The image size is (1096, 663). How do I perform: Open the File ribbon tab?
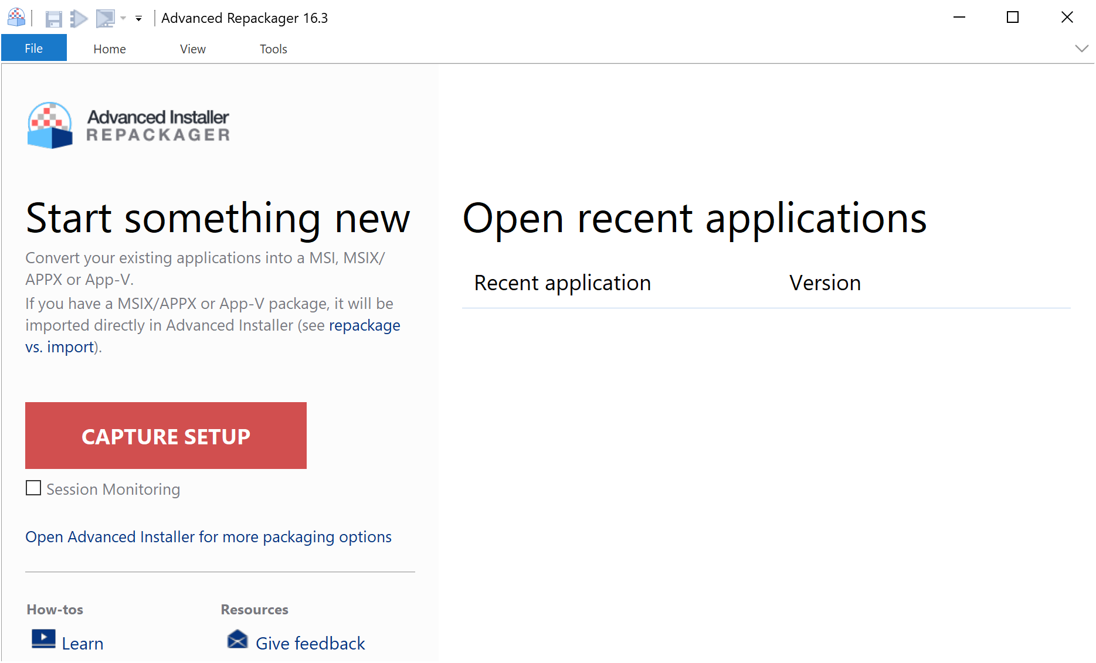tap(34, 48)
